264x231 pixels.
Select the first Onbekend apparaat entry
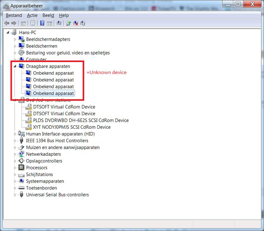click(x=53, y=73)
